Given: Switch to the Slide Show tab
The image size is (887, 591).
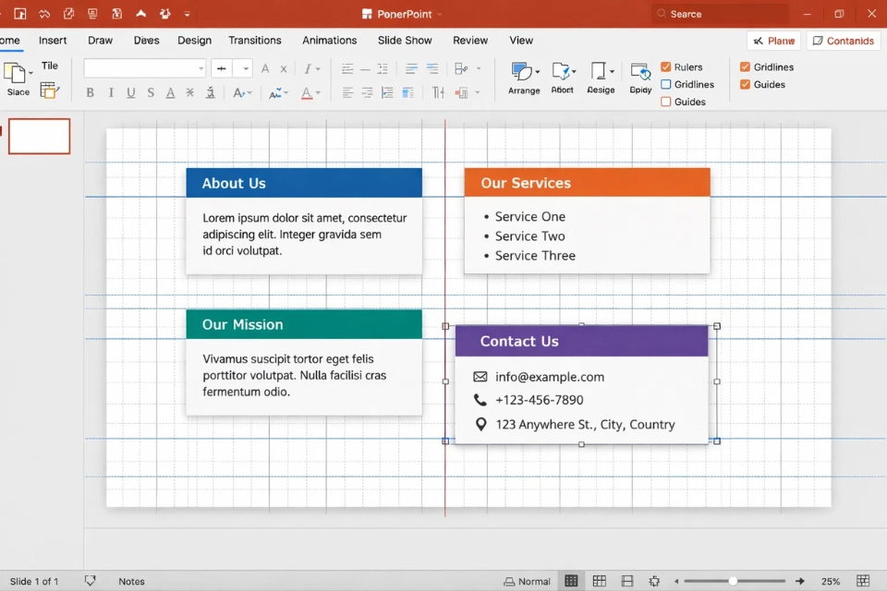Looking at the screenshot, I should click(405, 41).
